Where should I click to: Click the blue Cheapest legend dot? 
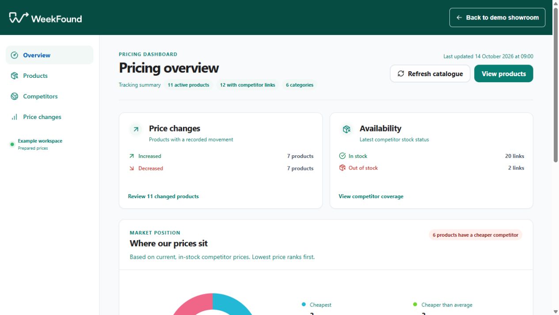coord(304,304)
